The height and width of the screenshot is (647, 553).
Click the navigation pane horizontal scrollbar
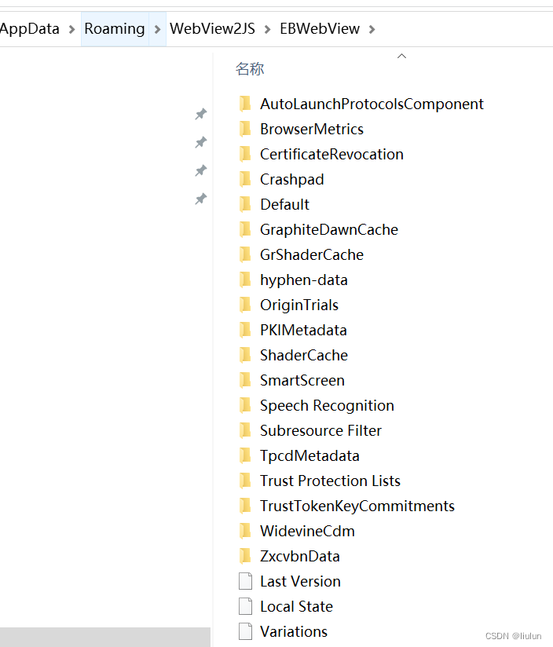[104, 637]
